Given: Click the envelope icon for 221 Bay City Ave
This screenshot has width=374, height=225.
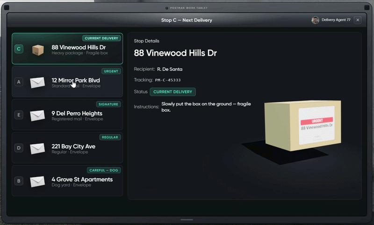Looking at the screenshot, I should click(x=37, y=148).
